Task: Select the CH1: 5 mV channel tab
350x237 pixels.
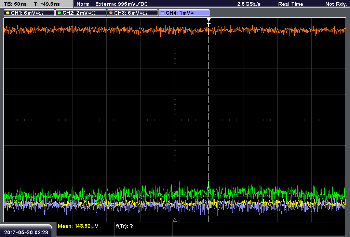Action: tap(29, 13)
